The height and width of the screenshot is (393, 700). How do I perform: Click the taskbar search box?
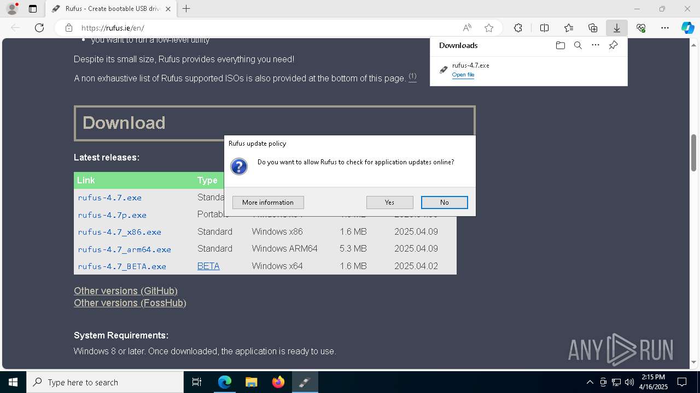coord(105,382)
